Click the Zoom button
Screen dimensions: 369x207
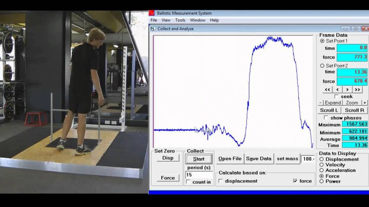(352, 103)
